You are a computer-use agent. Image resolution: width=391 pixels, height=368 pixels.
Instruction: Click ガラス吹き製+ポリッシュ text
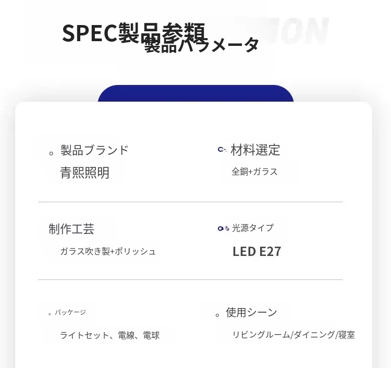[108, 251]
